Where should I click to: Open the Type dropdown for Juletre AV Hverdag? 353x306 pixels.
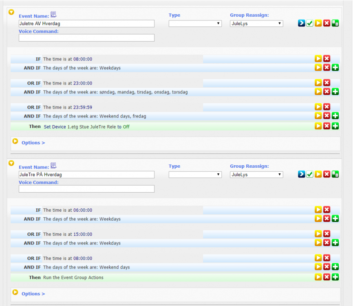195,24
